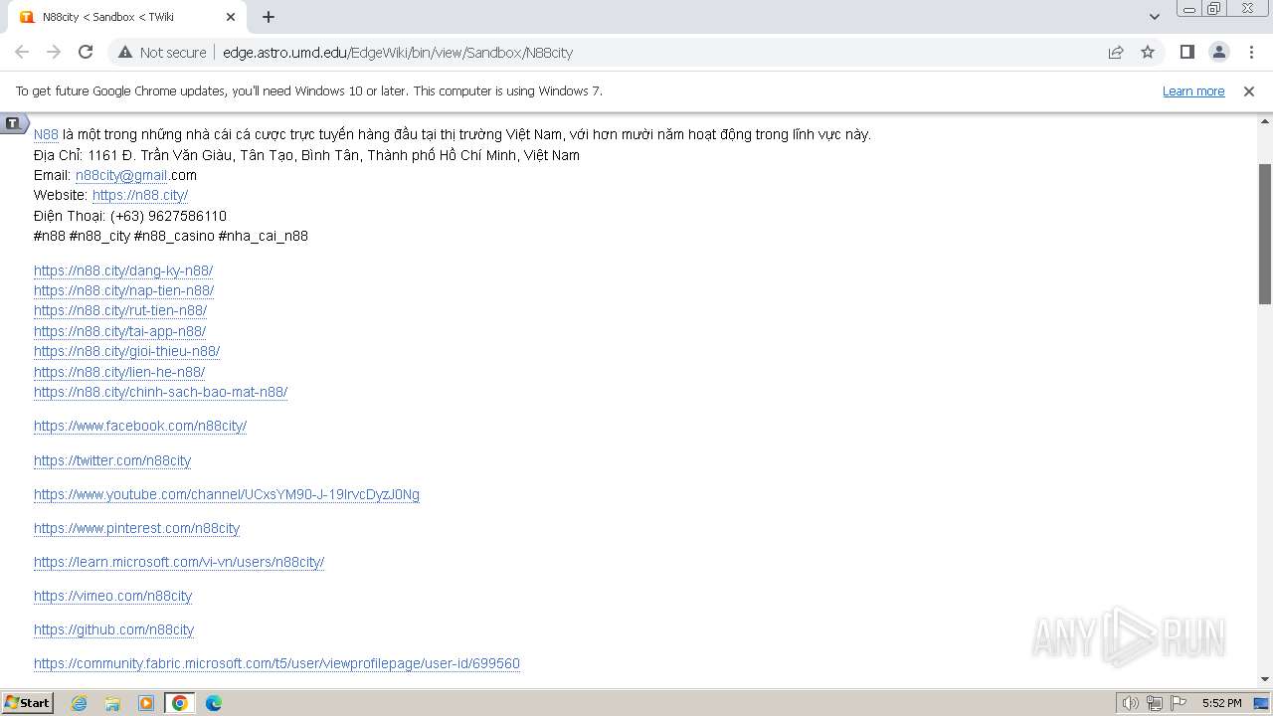Open the twitter.com/n88city link
The width and height of the screenshot is (1273, 716).
pyautogui.click(x=112, y=460)
